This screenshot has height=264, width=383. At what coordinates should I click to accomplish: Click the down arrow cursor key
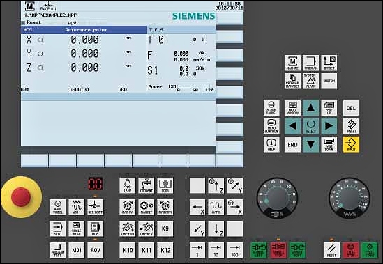click(310, 144)
